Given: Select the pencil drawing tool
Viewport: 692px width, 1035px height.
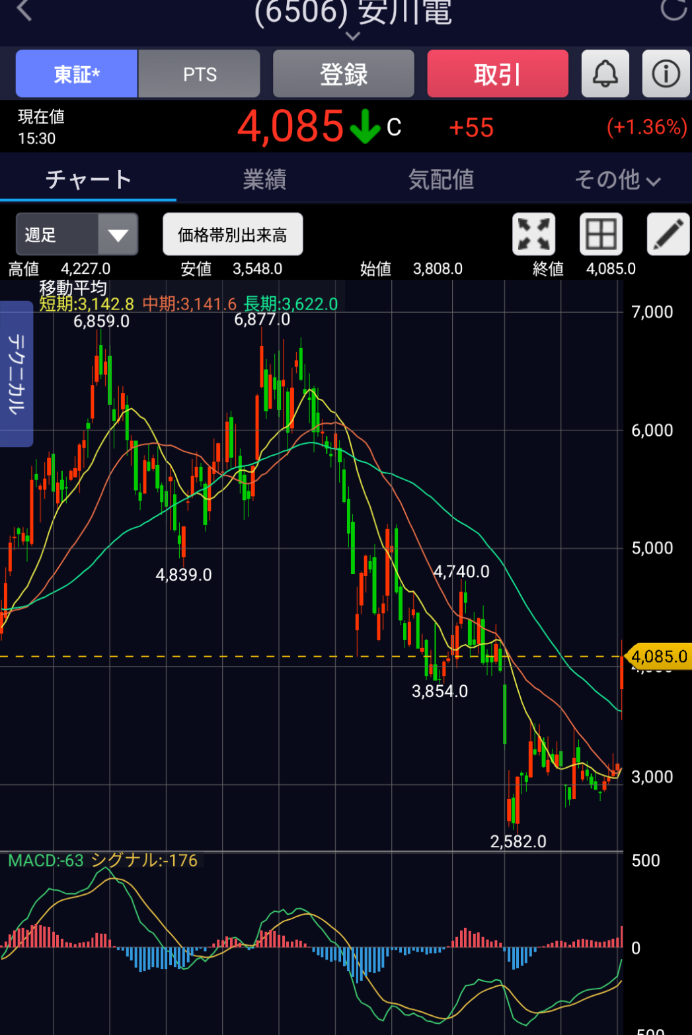Looking at the screenshot, I should (668, 234).
